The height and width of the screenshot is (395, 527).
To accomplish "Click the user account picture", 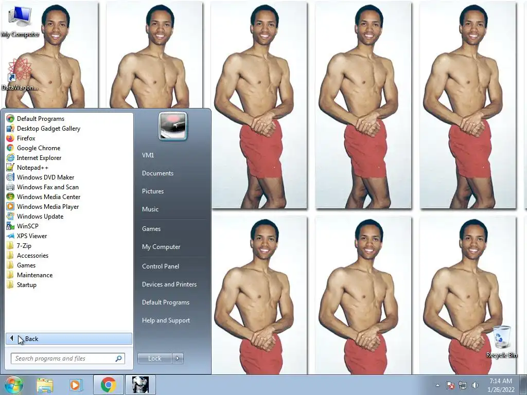I will (173, 126).
